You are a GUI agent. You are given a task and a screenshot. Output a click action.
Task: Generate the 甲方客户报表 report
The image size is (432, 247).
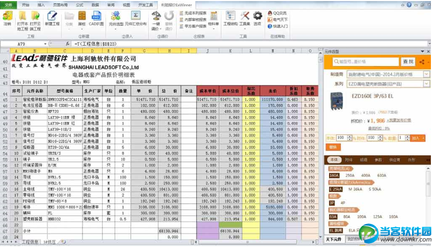tap(193, 26)
